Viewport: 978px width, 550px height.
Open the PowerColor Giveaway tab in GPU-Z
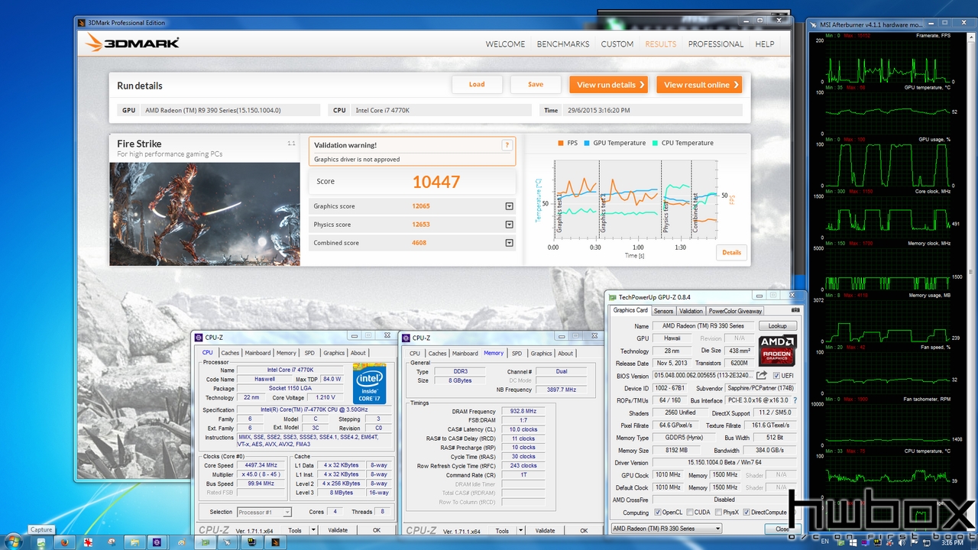pyautogui.click(x=735, y=311)
